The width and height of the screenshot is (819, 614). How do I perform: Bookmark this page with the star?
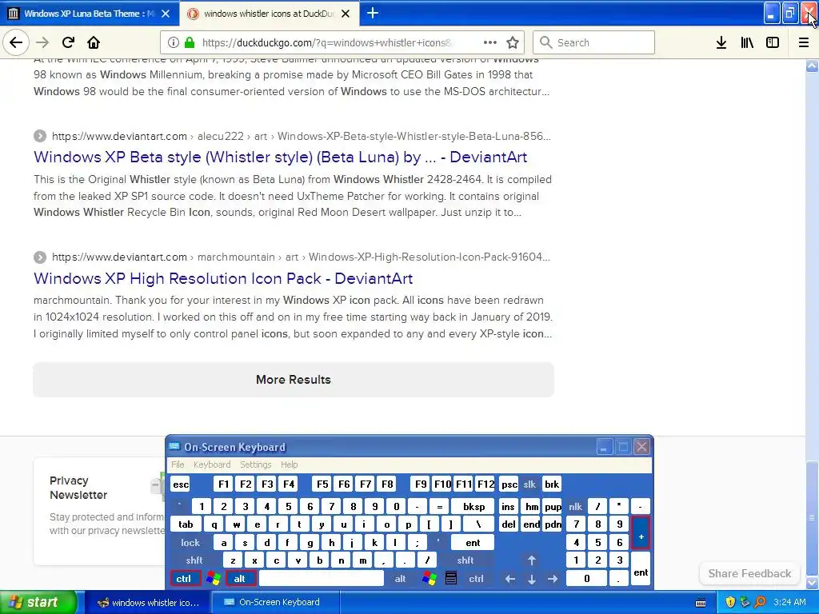click(513, 43)
